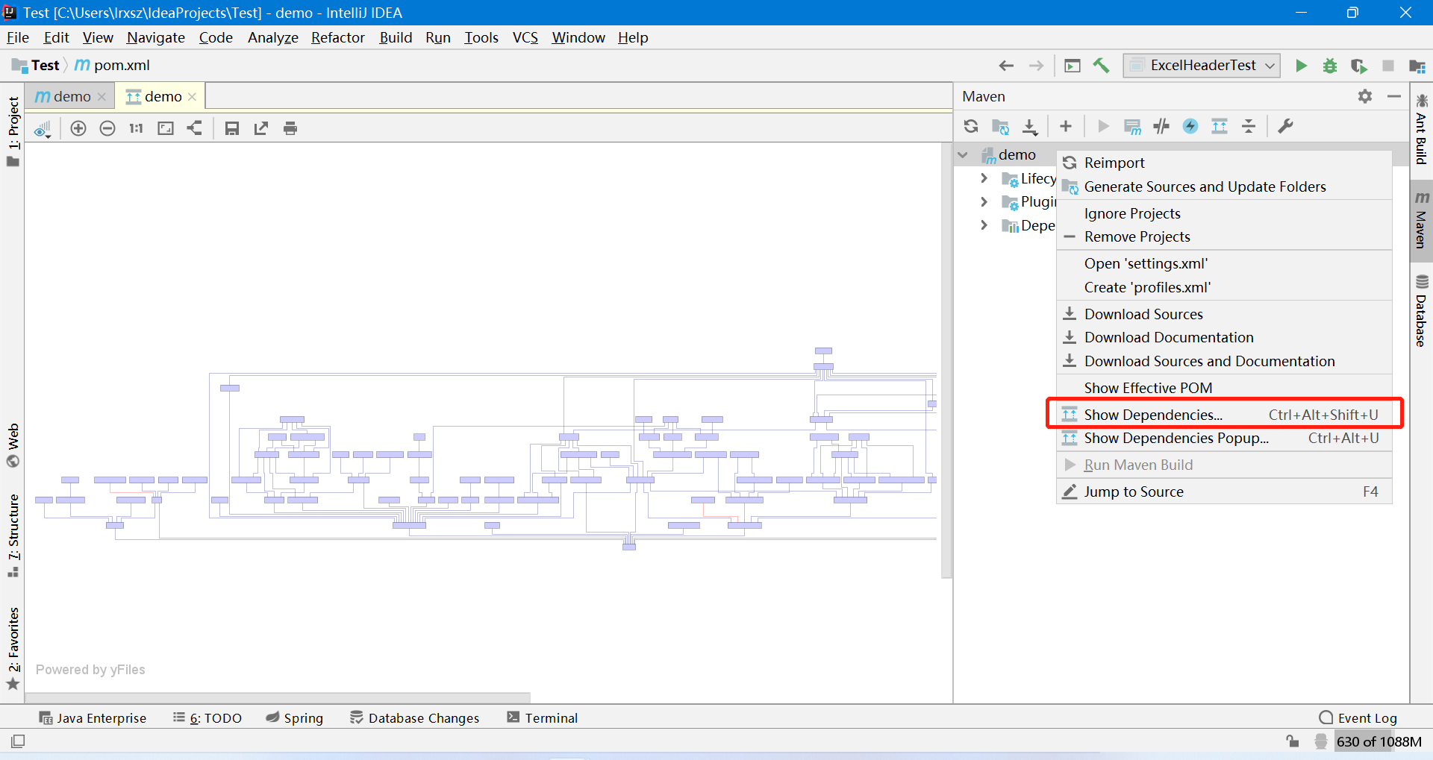Image resolution: width=1433 pixels, height=760 pixels.
Task: Expand the Dependencies tree node
Action: click(984, 225)
